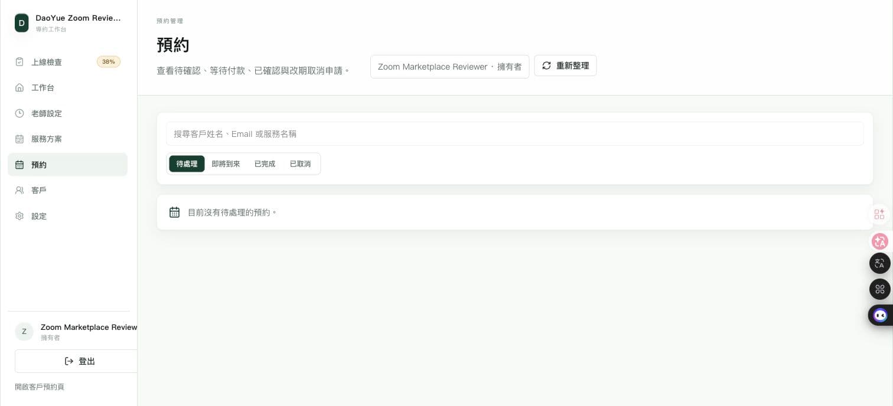Click the 目前沒有待處理的預約。 message
The width and height of the screenshot is (893, 406).
click(x=232, y=212)
